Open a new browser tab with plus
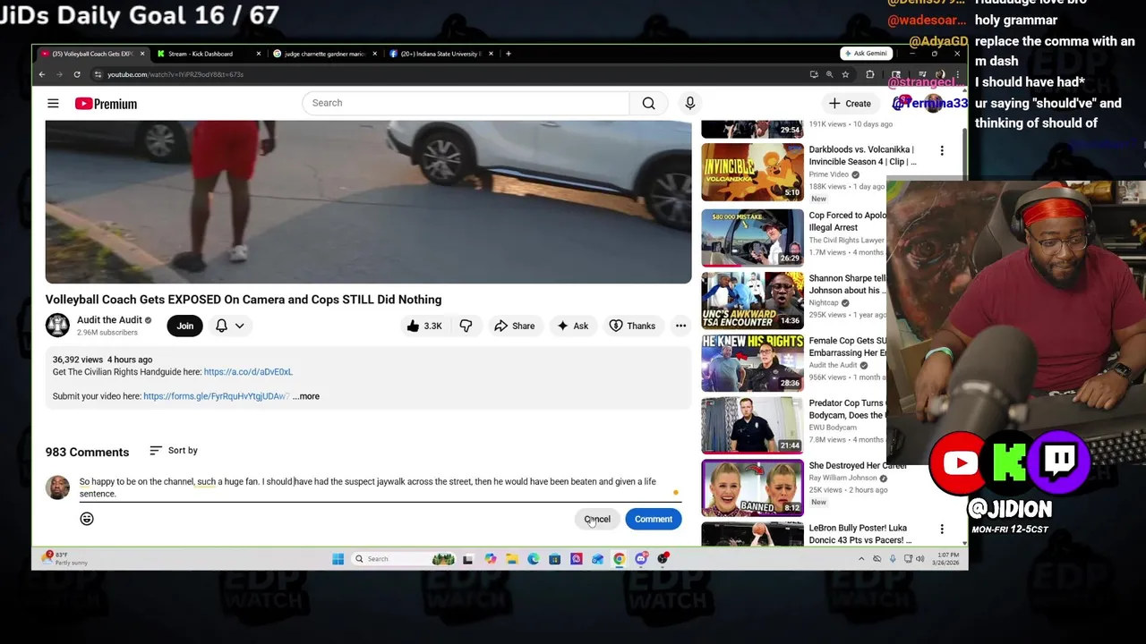The height and width of the screenshot is (644, 1146). pyautogui.click(x=508, y=54)
